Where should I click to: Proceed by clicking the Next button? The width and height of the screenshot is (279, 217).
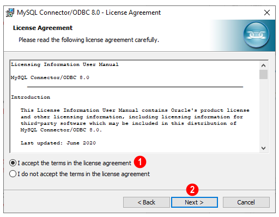pyautogui.click(x=195, y=202)
